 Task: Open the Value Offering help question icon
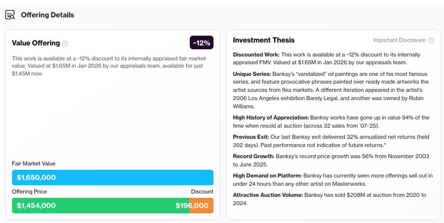coord(65,44)
